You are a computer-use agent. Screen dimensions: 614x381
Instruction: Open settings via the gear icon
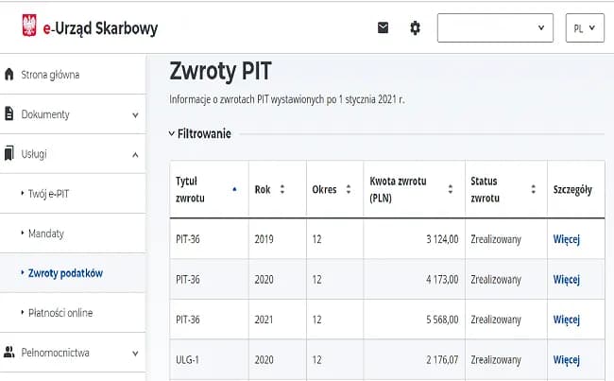(x=415, y=28)
